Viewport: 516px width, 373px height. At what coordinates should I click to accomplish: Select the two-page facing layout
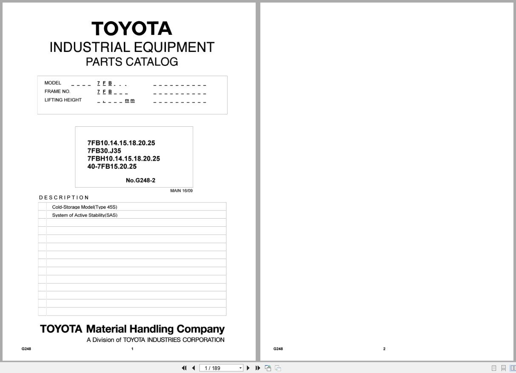click(x=513, y=368)
